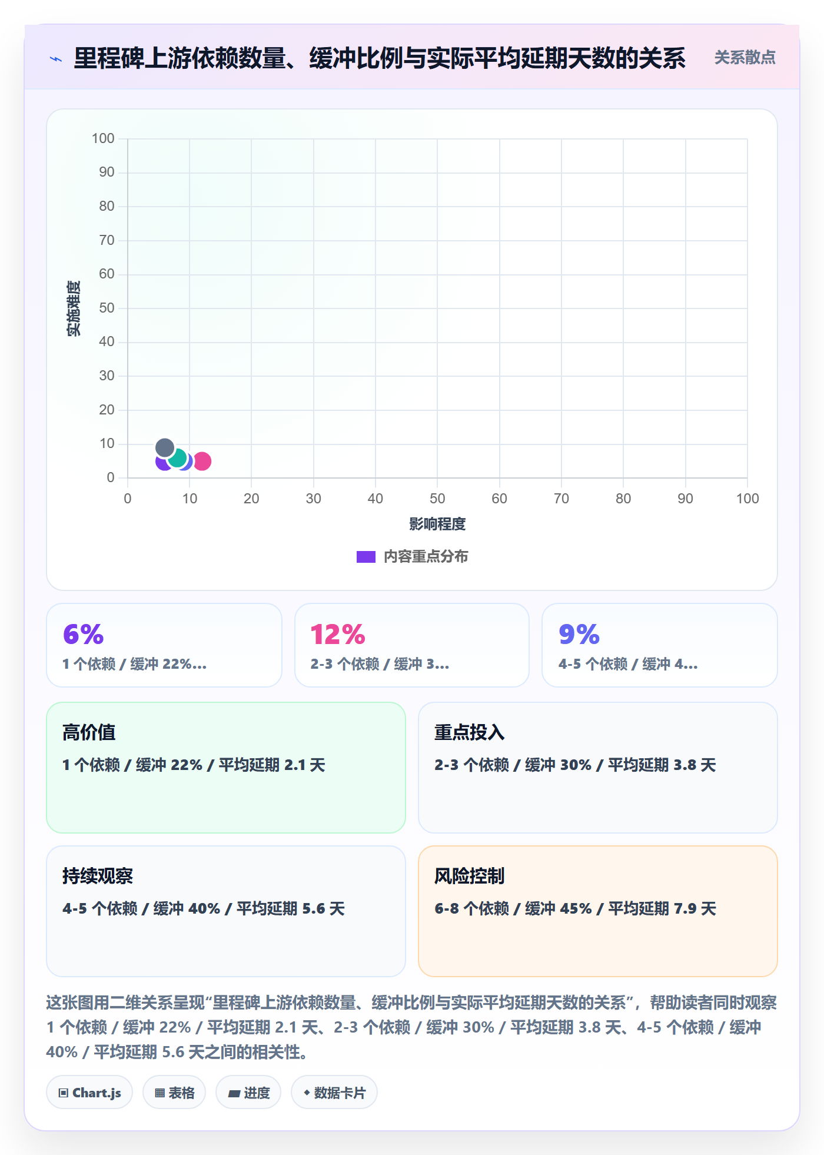The image size is (824, 1155).
Task: Click the main title 里程碑上游依赖数量 heading
Action: [380, 58]
